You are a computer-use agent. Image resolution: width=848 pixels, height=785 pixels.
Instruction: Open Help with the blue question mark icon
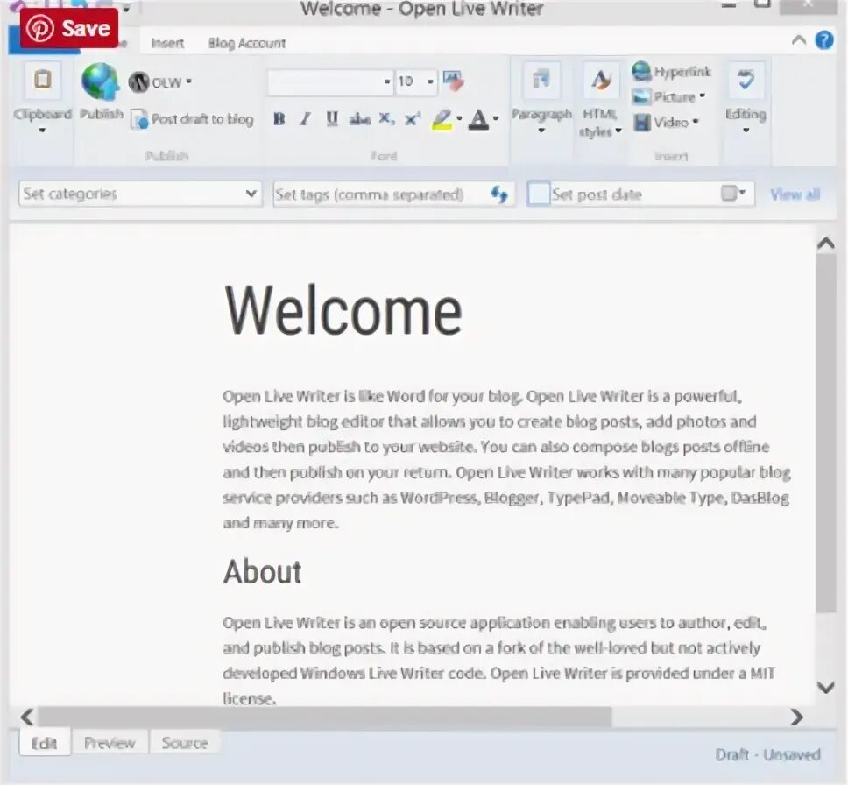point(824,40)
